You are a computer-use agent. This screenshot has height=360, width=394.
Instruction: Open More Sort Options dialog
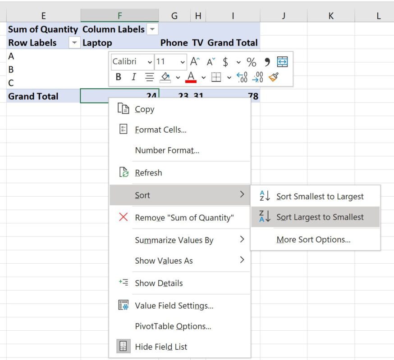coord(314,239)
